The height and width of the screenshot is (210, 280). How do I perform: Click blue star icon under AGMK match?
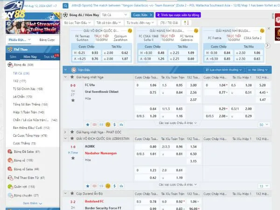[88, 186]
